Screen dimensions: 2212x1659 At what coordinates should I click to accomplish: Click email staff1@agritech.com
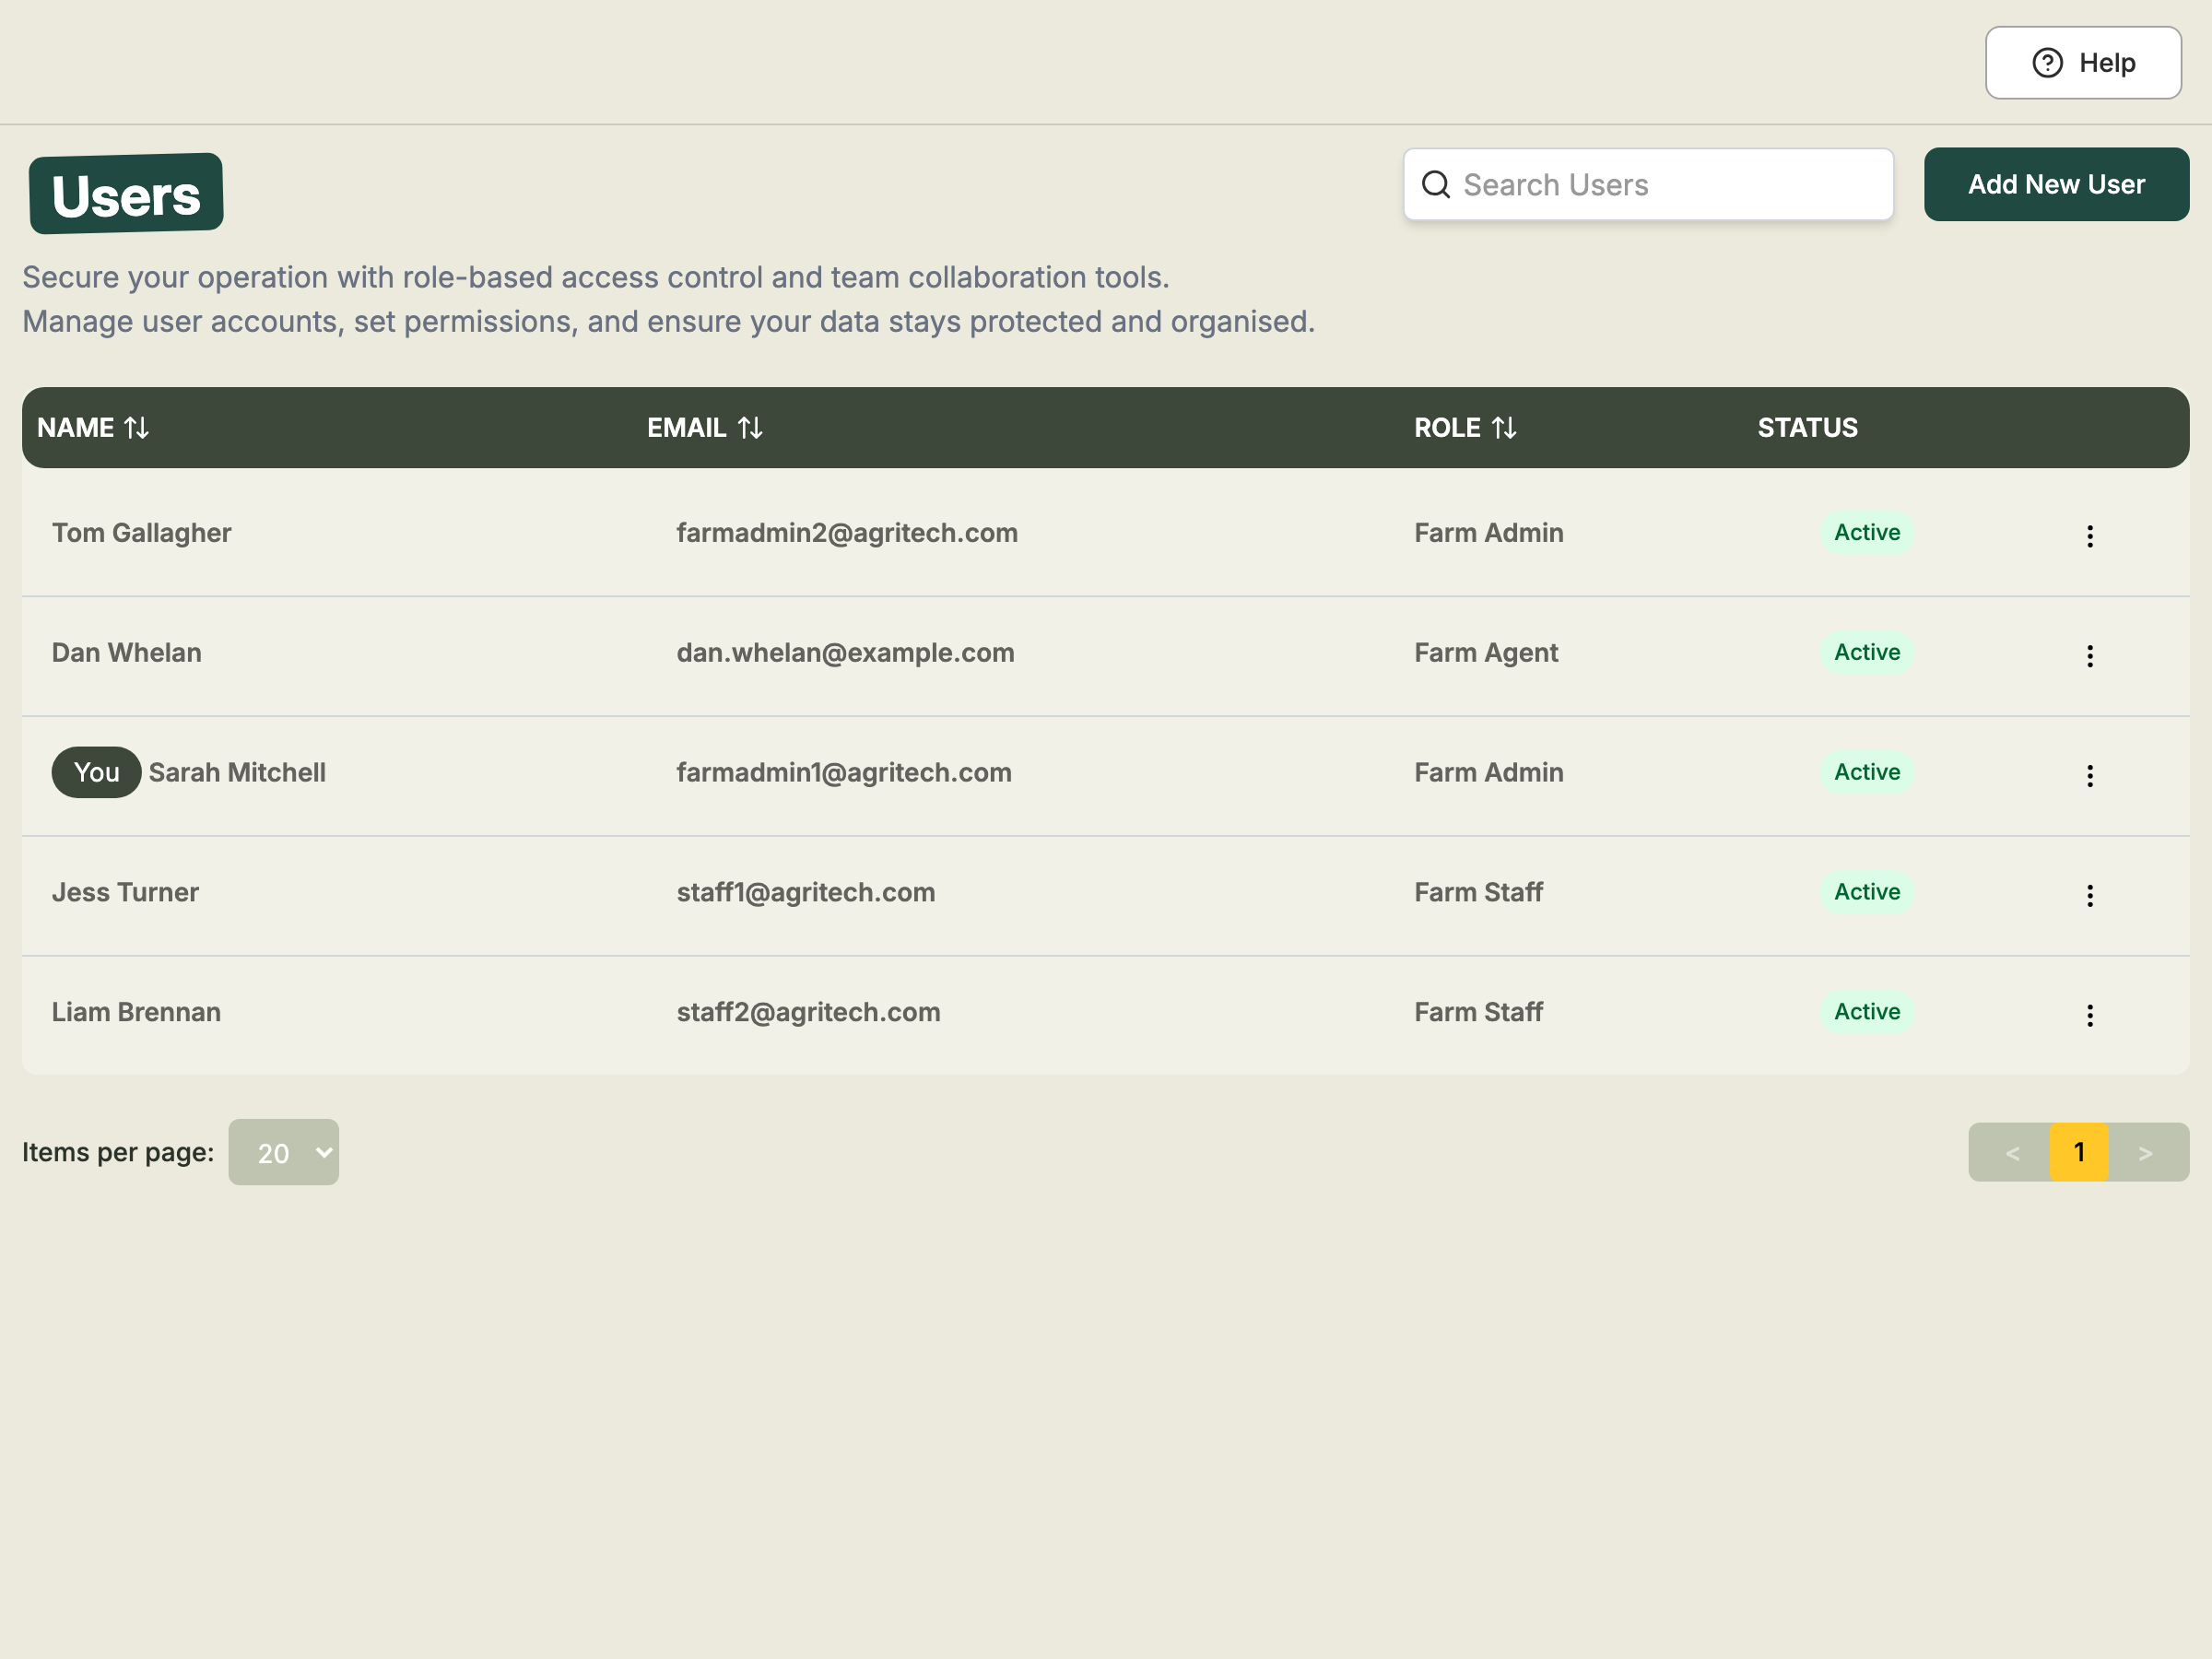[806, 893]
